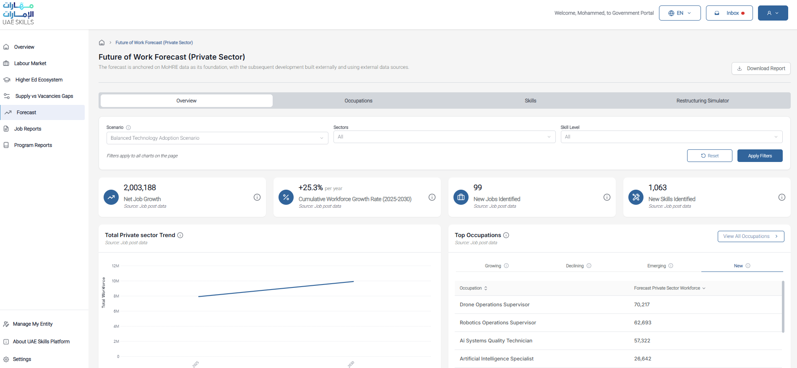Click the home breadcrumb icon
This screenshot has width=797, height=368.
[x=102, y=43]
